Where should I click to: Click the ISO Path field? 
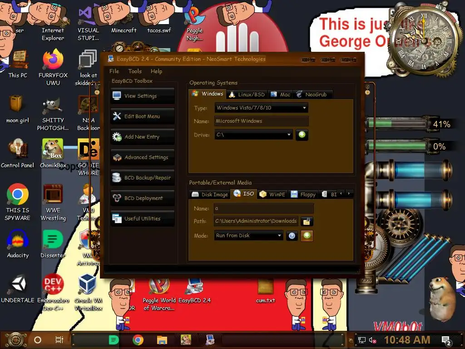click(x=256, y=221)
